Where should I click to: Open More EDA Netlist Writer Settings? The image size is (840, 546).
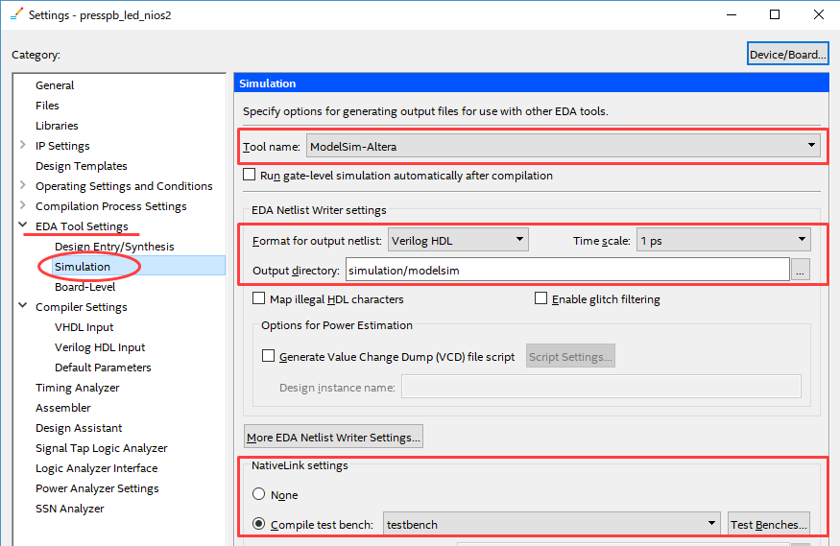[333, 437]
